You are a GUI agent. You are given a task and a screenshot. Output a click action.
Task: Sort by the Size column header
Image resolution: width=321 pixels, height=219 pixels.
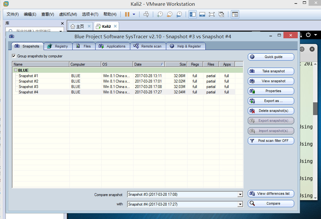(176, 64)
